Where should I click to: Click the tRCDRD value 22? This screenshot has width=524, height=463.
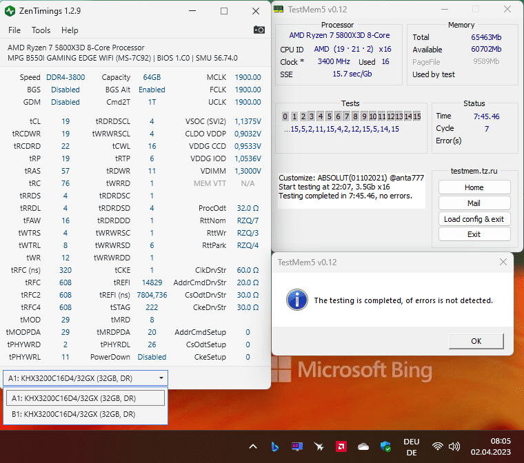pos(65,146)
